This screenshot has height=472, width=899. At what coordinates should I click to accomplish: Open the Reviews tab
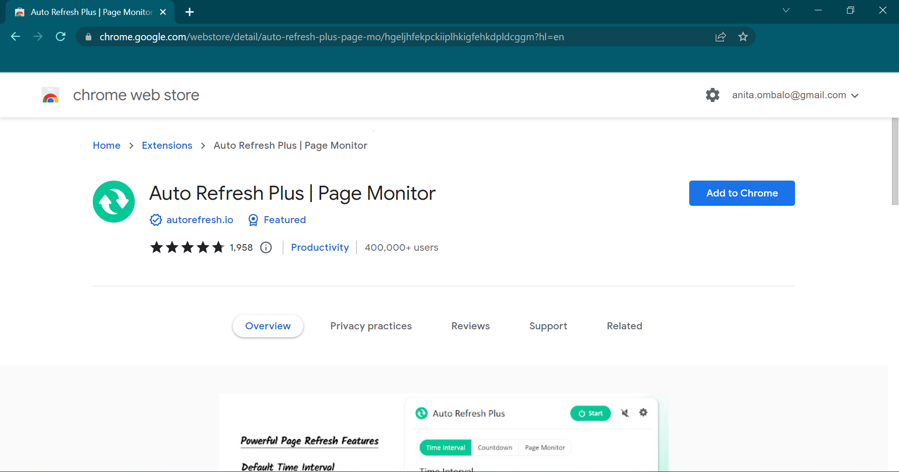tap(471, 326)
